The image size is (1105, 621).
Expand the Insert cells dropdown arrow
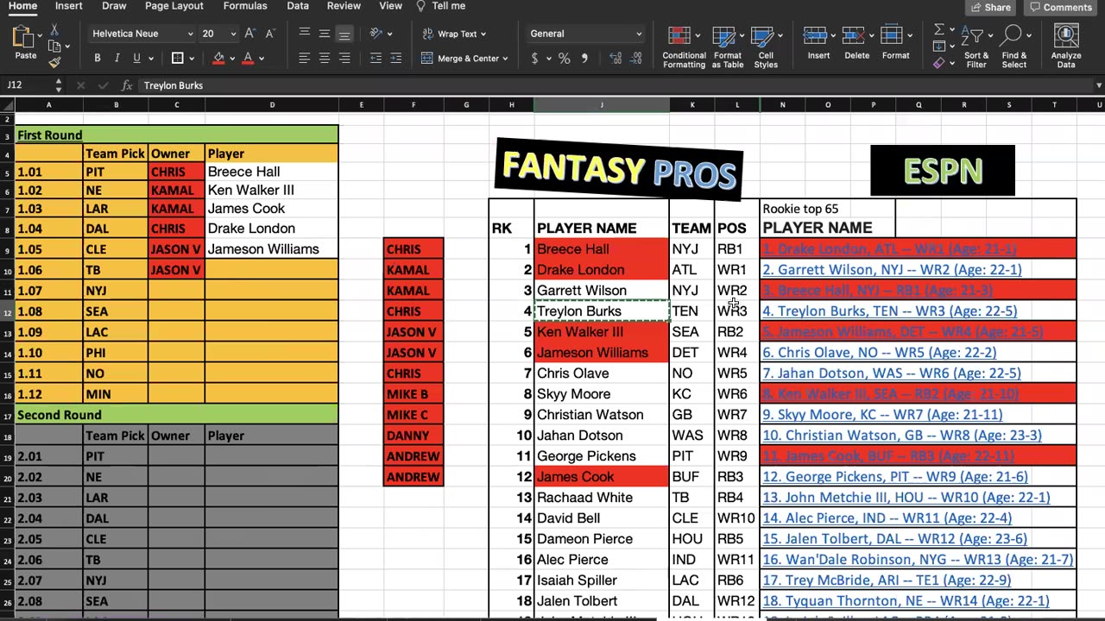(x=833, y=35)
